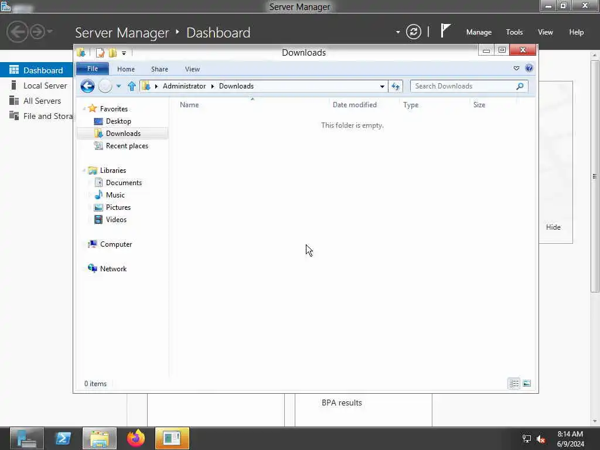Refresh the Server Manager dashboard
The image size is (600, 450).
413,32
